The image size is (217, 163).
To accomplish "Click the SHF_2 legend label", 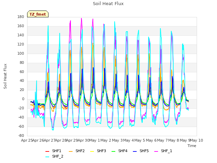I will (x=58, y=156).
